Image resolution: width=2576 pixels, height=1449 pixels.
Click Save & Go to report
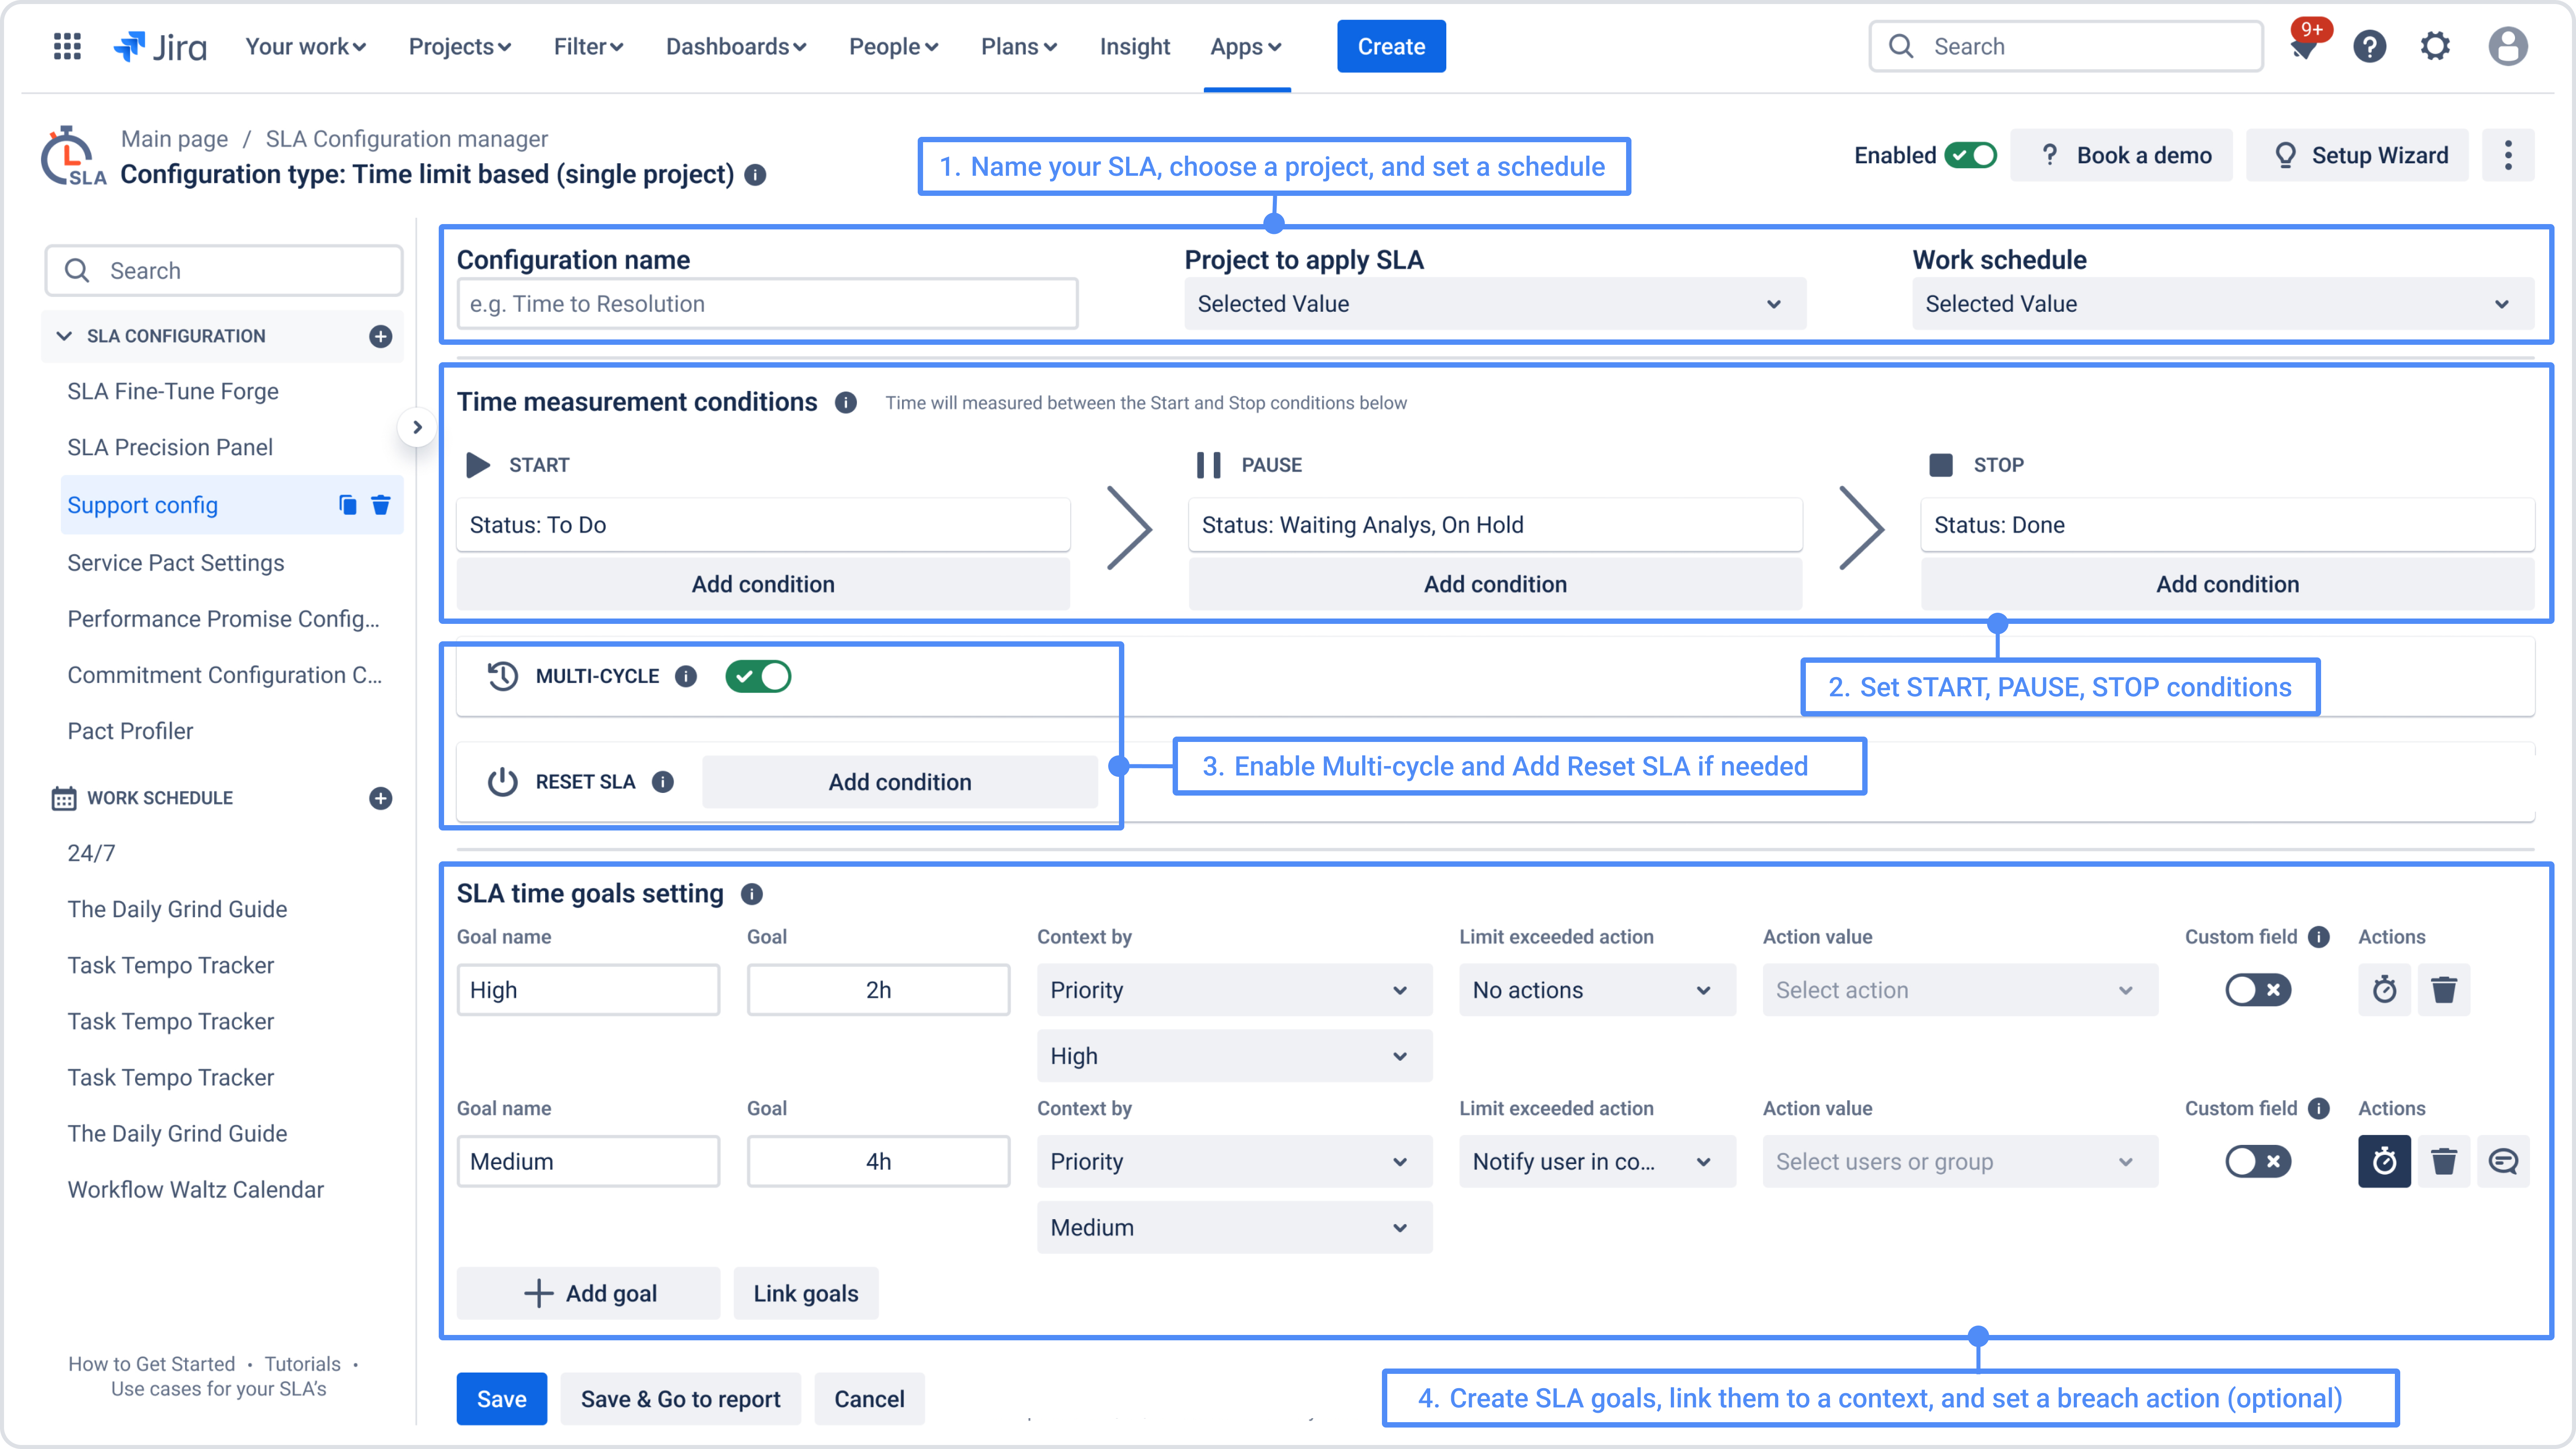(x=680, y=1399)
